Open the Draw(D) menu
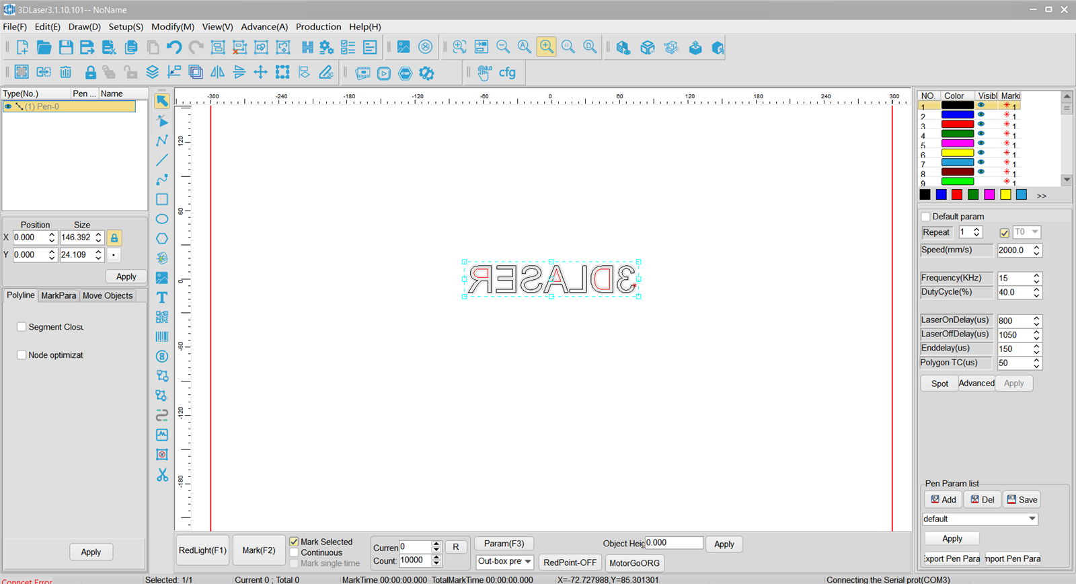This screenshot has width=1076, height=584. tap(84, 27)
